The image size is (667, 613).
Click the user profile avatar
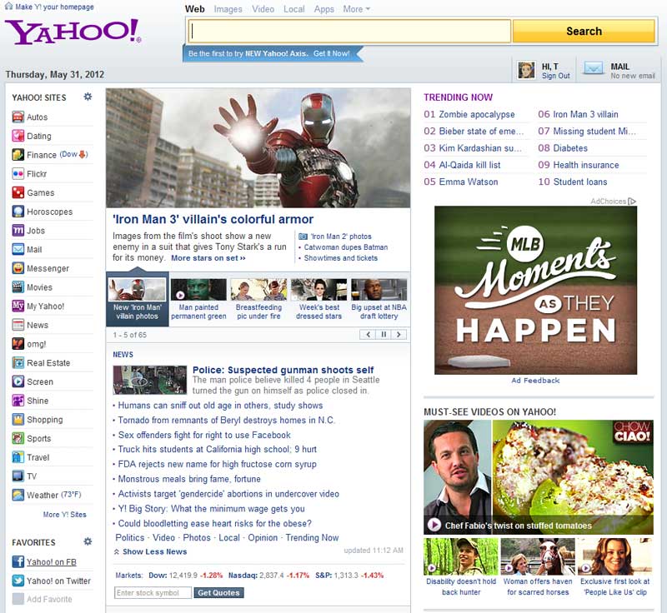(526, 70)
